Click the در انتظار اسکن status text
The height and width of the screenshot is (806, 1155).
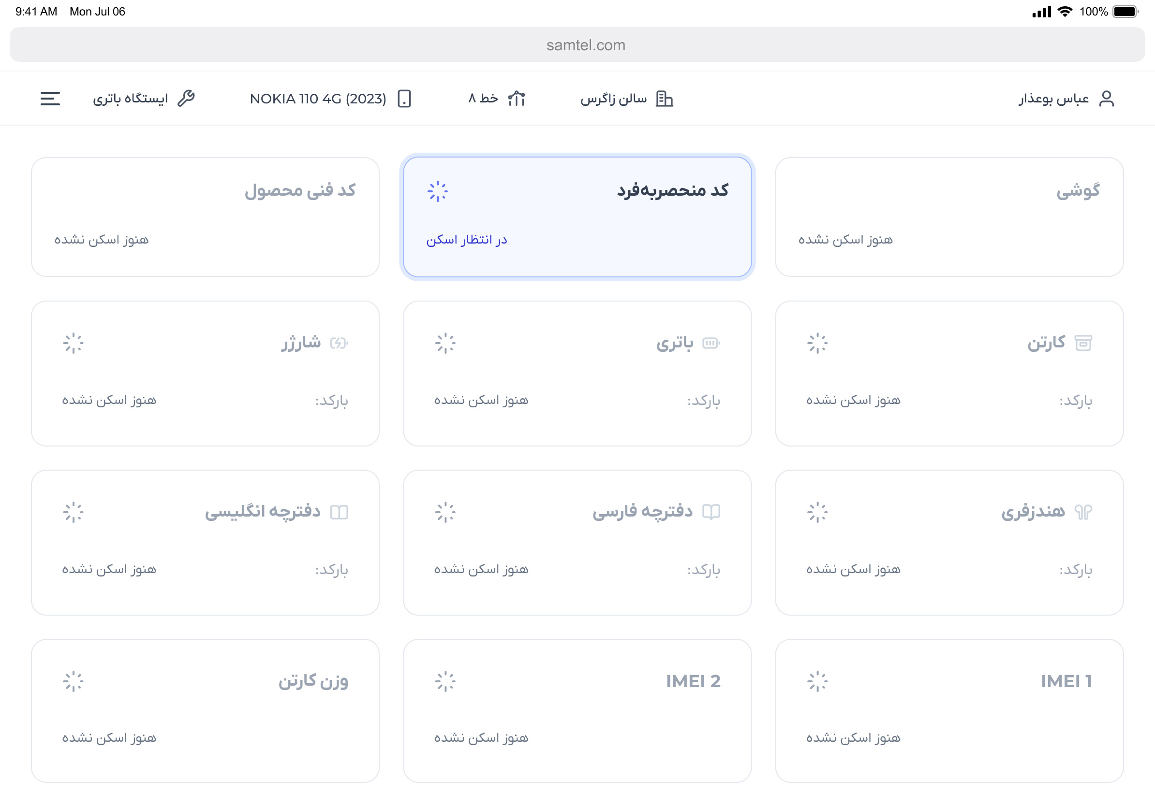[466, 240]
